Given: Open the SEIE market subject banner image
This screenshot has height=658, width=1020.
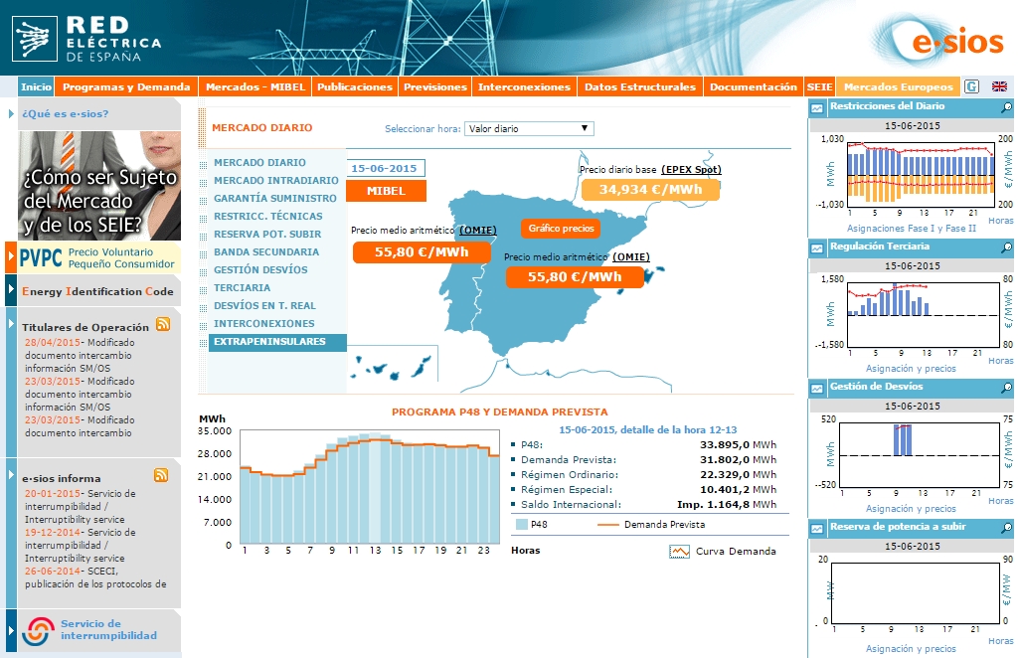Looking at the screenshot, I should (x=99, y=186).
